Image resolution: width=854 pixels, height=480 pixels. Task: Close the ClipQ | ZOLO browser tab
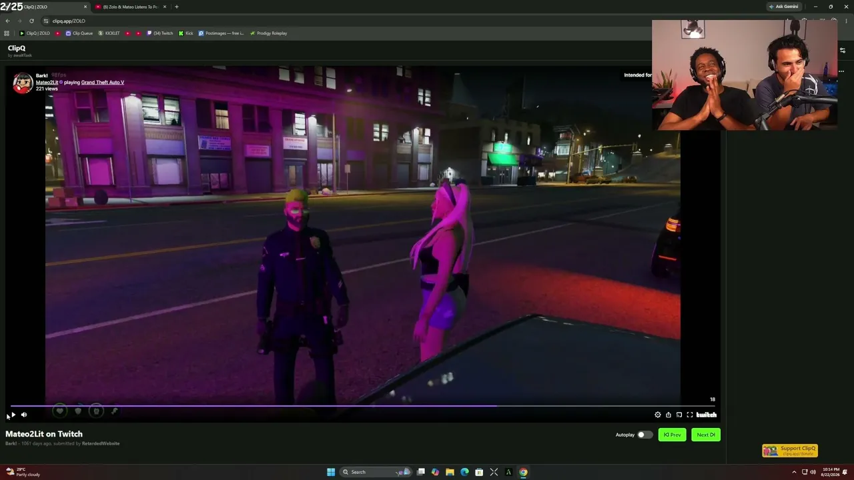[x=85, y=7]
